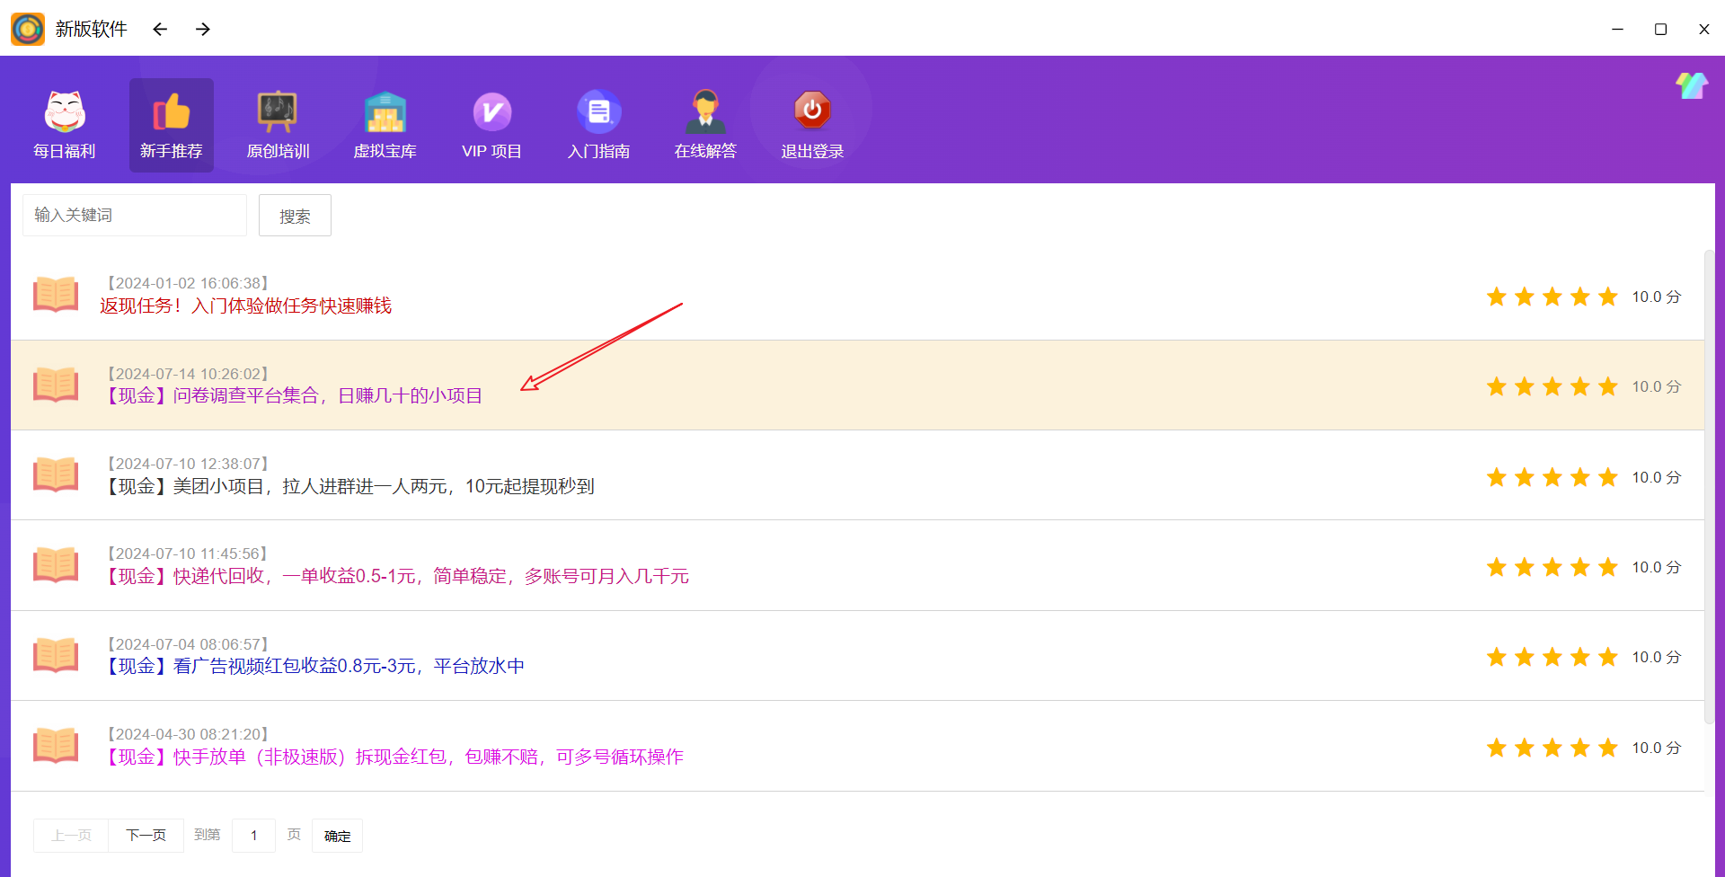Open the 入门指南 document icon
Image resolution: width=1725 pixels, height=877 pixels.
[x=598, y=112]
